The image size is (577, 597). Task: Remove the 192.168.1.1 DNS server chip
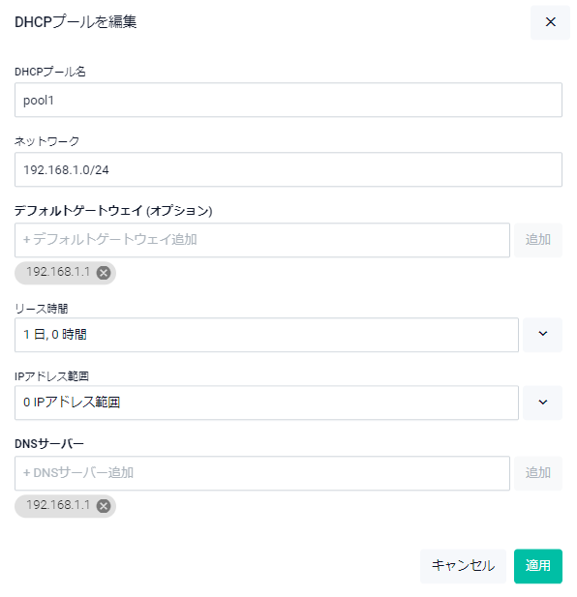click(x=104, y=506)
